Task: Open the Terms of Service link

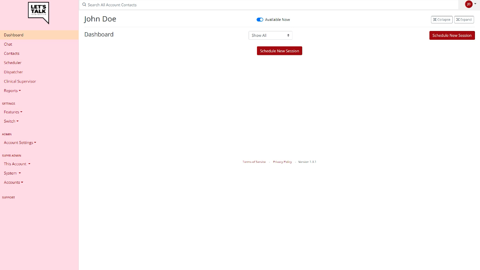Action: point(253,162)
